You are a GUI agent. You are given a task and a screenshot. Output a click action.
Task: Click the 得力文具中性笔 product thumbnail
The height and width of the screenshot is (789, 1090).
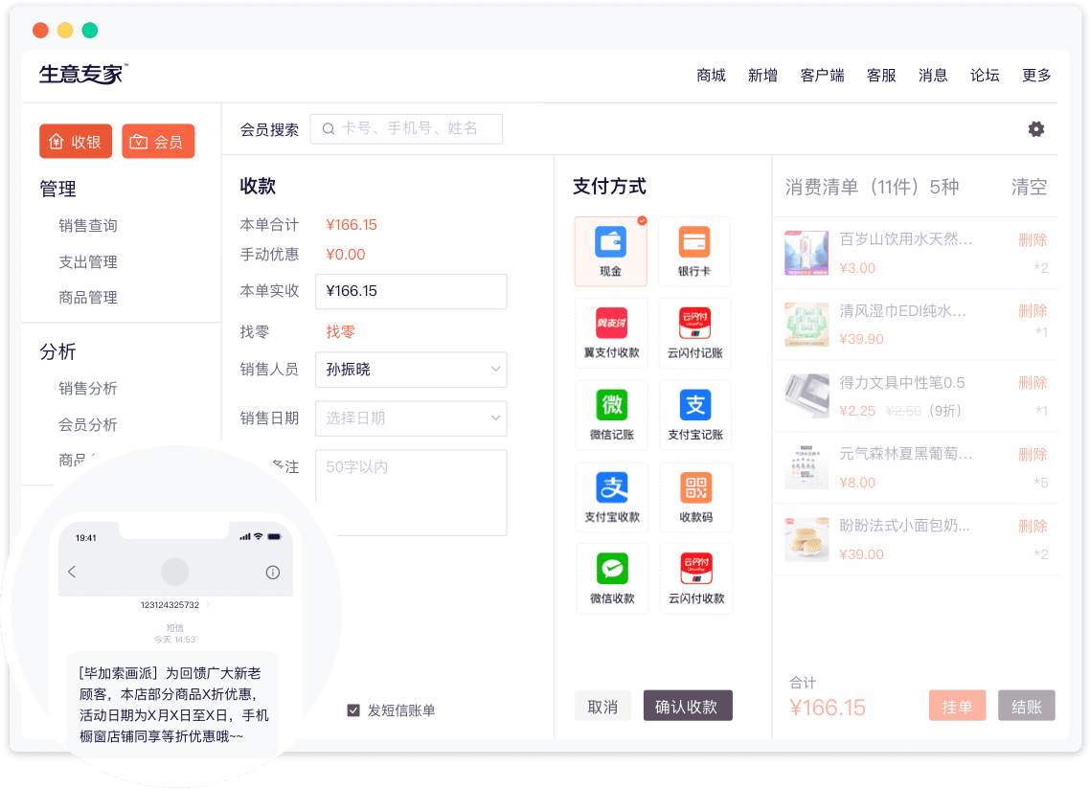click(x=806, y=396)
